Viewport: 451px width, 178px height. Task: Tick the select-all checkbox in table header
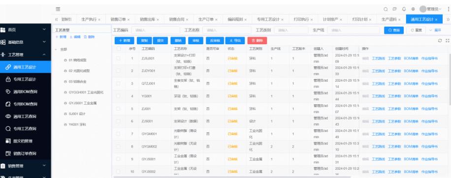pos(118,49)
